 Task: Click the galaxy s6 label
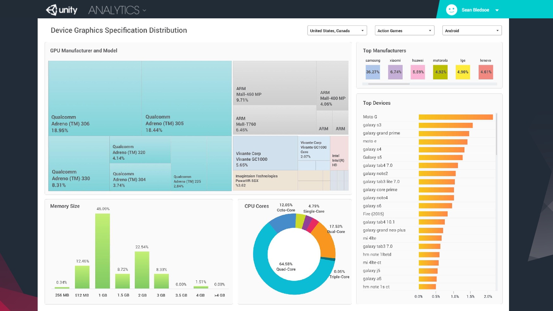pos(372,206)
